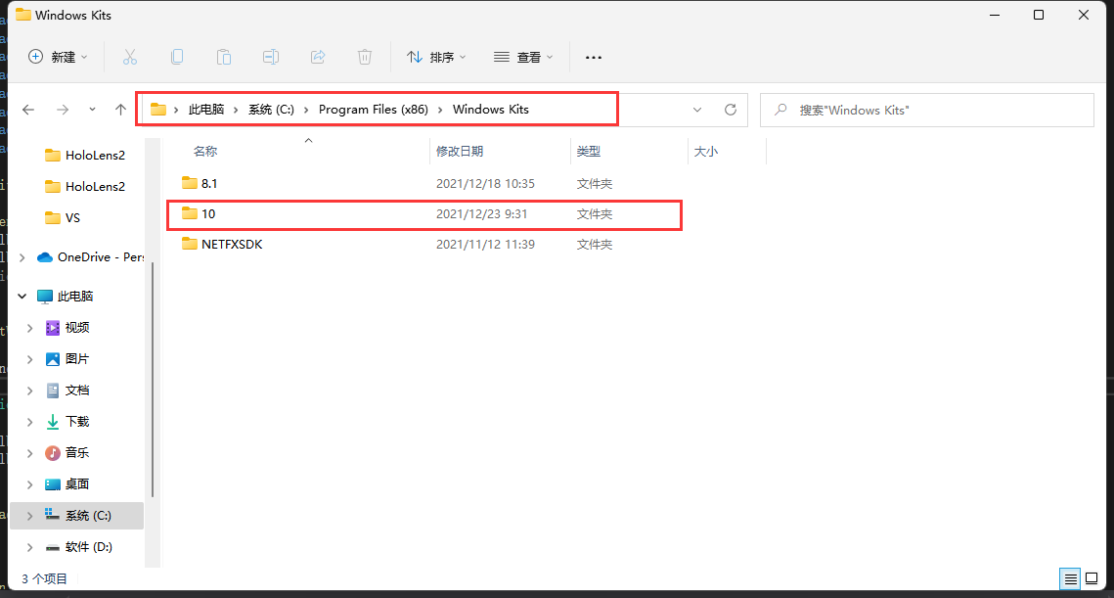Open the 新建 (New) menu

coord(58,57)
